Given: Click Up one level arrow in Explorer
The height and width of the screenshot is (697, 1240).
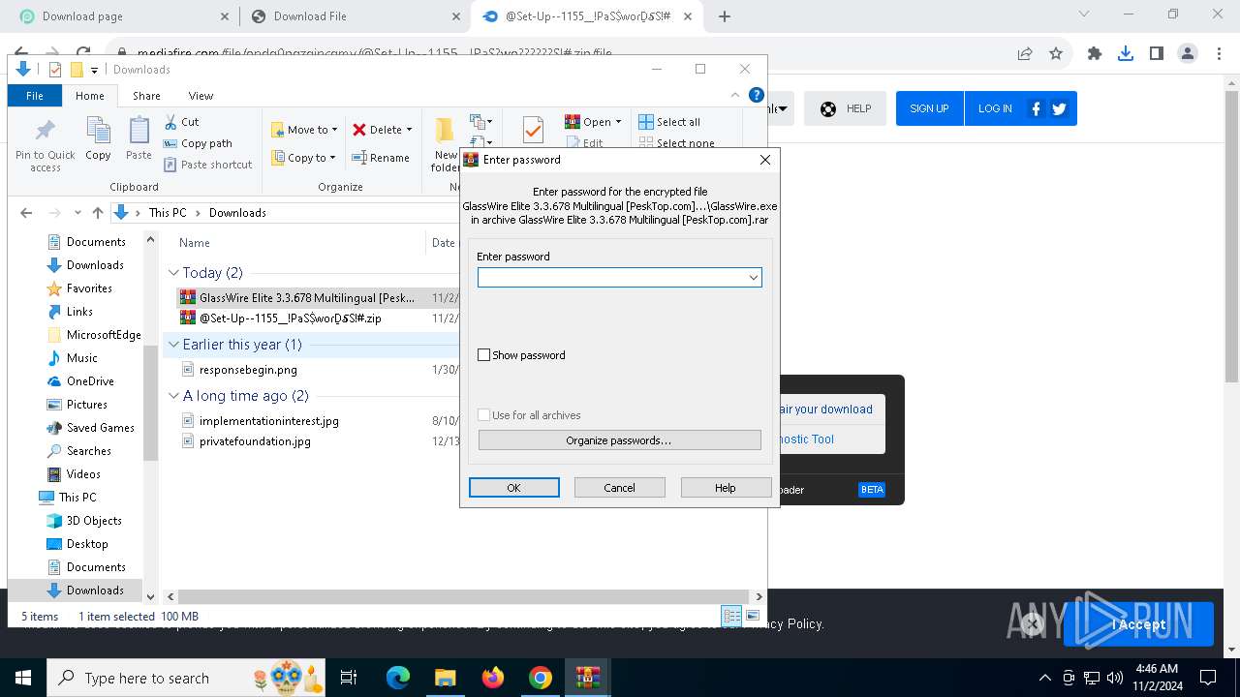Looking at the screenshot, I should pos(98,213).
